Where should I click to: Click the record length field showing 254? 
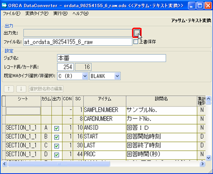pos(65,67)
